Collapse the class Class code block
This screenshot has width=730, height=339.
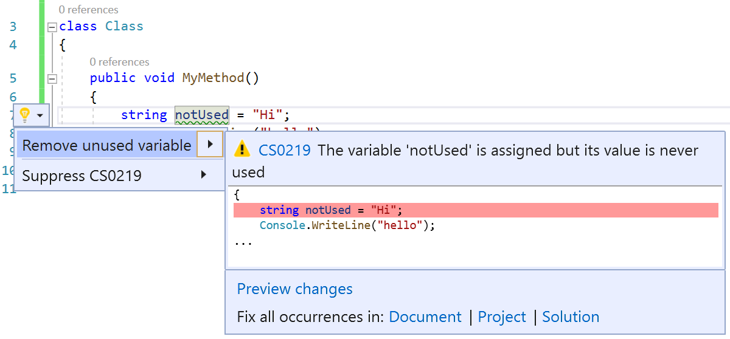click(x=52, y=27)
